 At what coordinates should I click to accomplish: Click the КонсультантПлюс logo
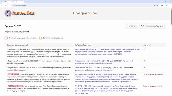click(20, 13)
